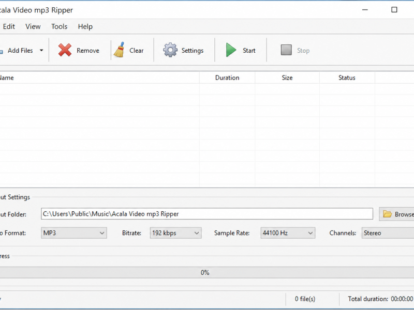The image size is (414, 310).
Task: Sort list by Status column header
Action: pyautogui.click(x=347, y=78)
